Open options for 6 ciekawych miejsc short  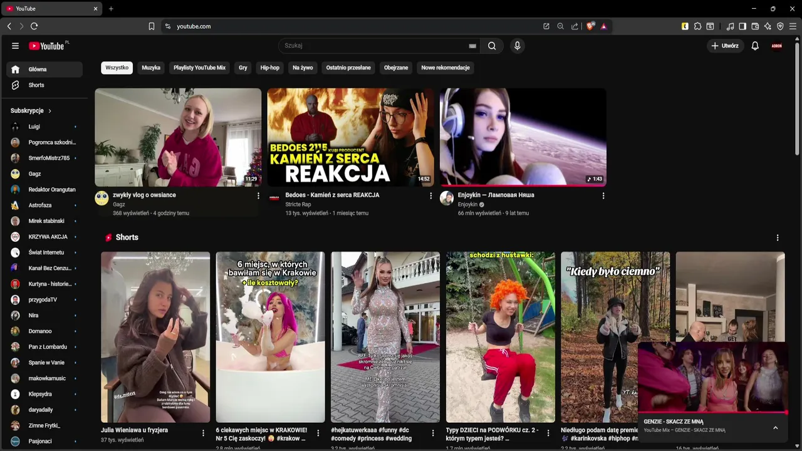tap(318, 433)
